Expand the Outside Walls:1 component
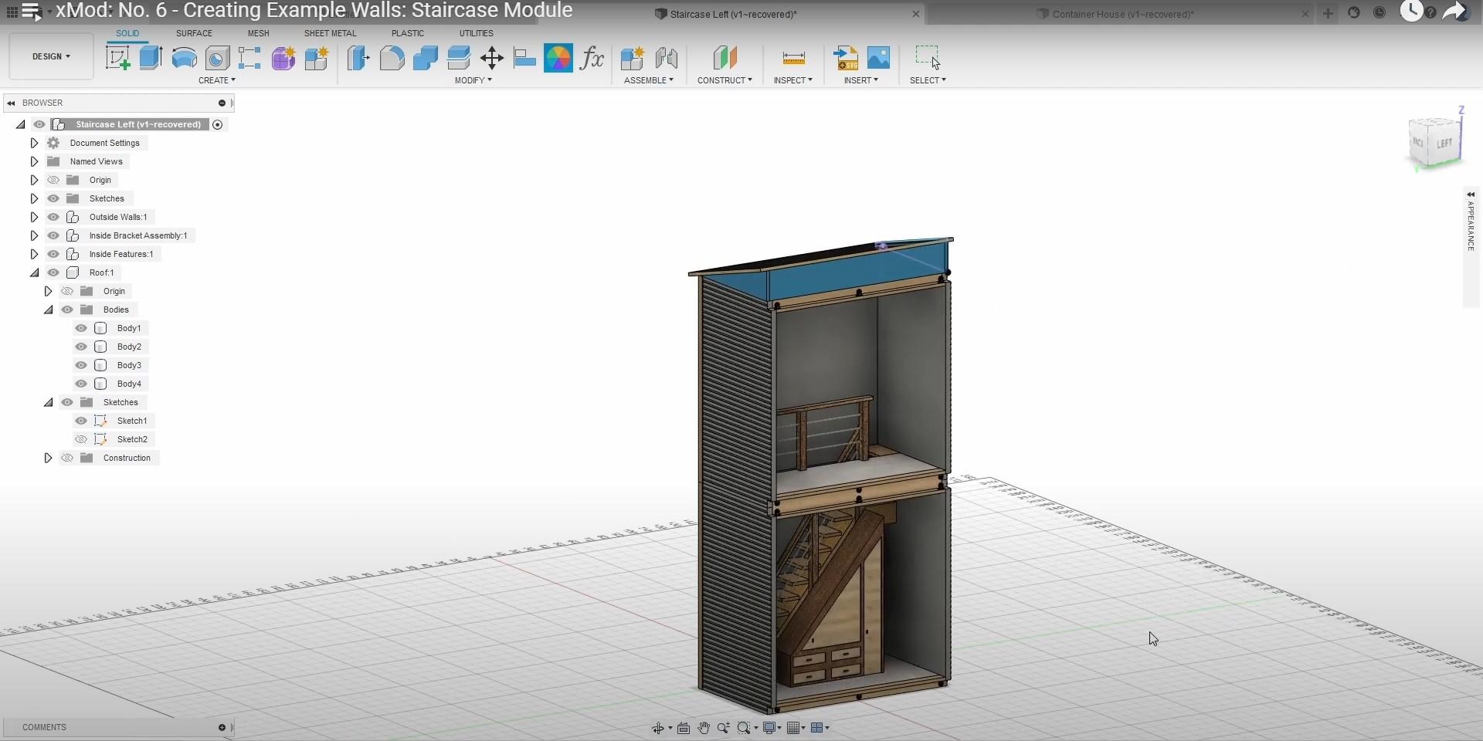The image size is (1483, 741). 34,217
